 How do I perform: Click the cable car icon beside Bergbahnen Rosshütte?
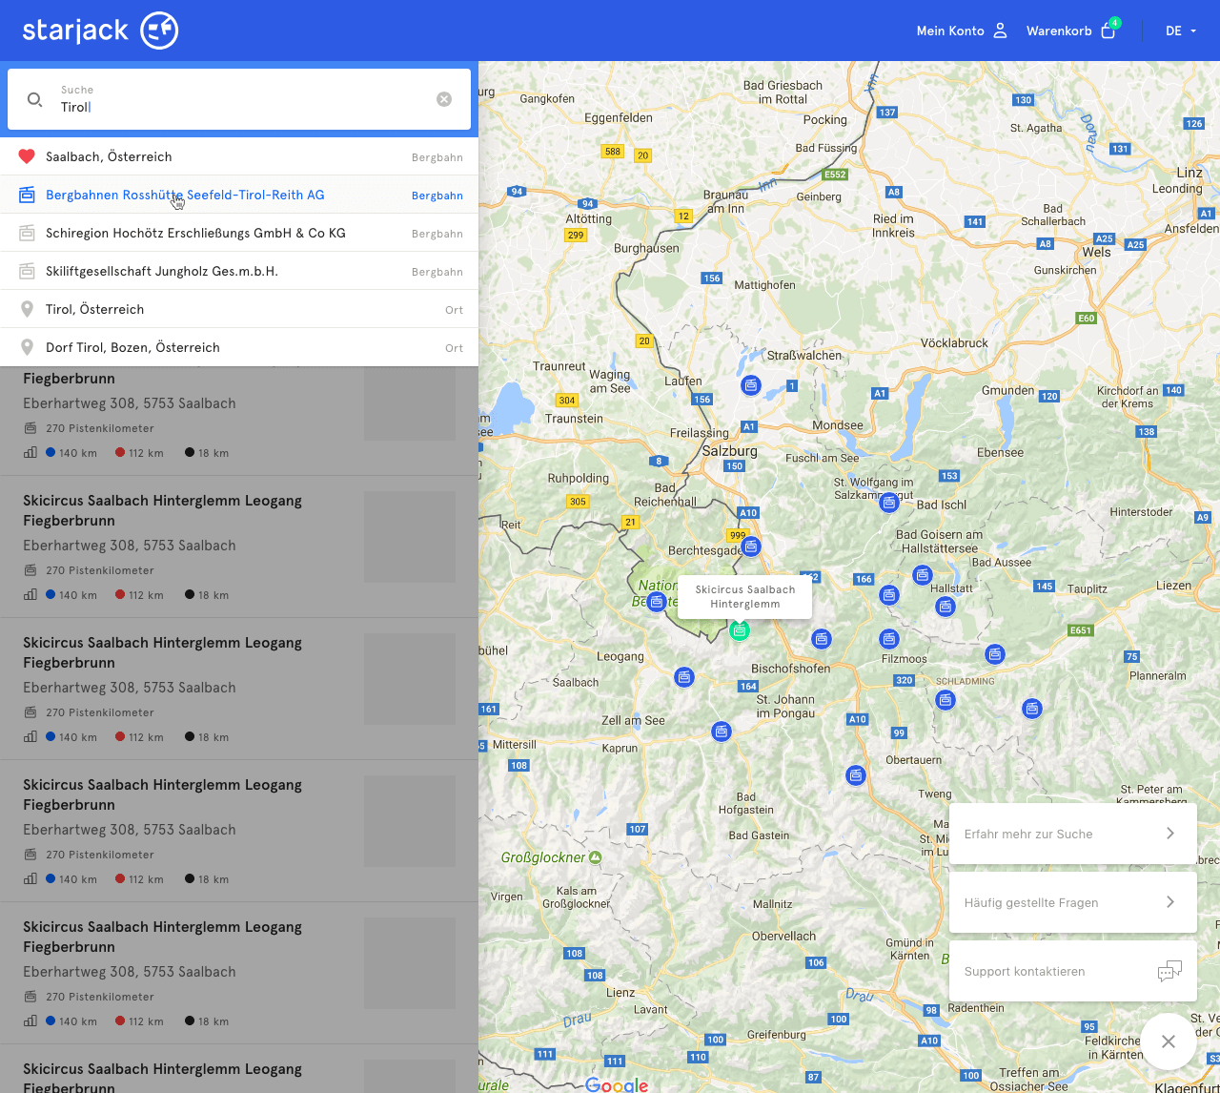[27, 195]
